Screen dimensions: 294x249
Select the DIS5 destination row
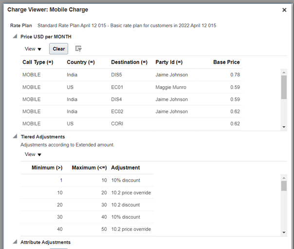[117, 75]
